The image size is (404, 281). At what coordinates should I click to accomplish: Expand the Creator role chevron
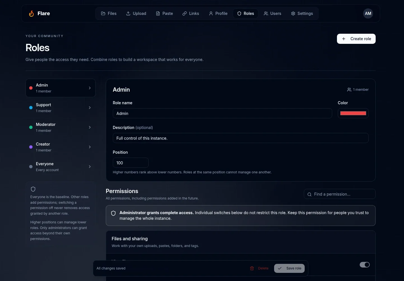click(x=90, y=147)
